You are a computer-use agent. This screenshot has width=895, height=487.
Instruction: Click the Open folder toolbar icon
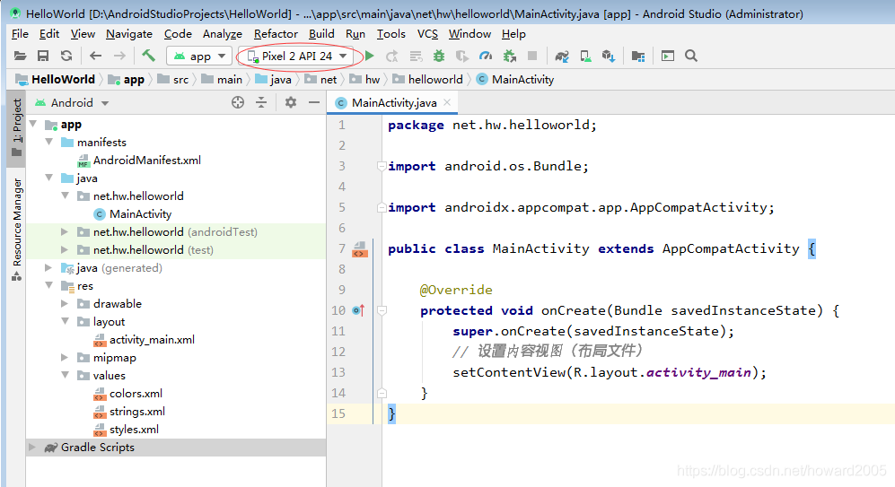point(20,56)
